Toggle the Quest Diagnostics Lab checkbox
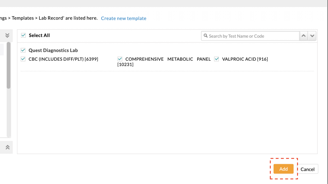Screen dimensions: 328x184 (23, 50)
